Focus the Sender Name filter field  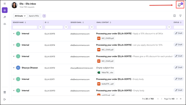pyautogui.click(x=25, y=27)
